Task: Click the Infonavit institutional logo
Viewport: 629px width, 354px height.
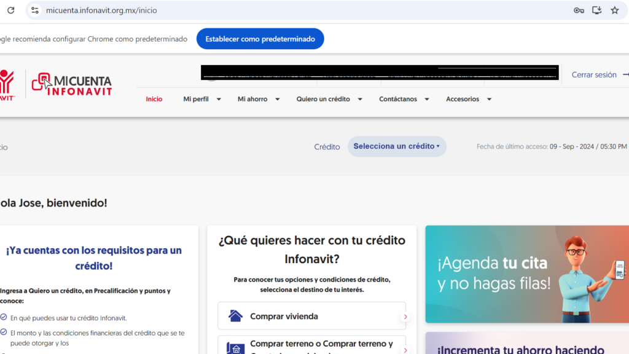Action: click(7, 85)
